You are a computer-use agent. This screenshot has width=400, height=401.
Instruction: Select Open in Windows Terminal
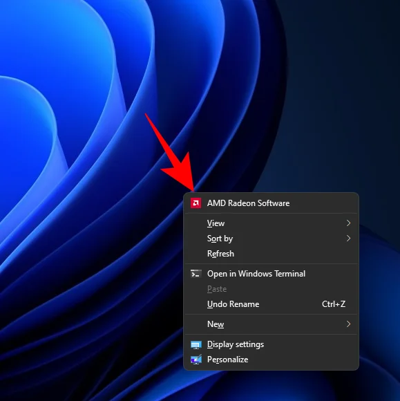(x=272, y=274)
